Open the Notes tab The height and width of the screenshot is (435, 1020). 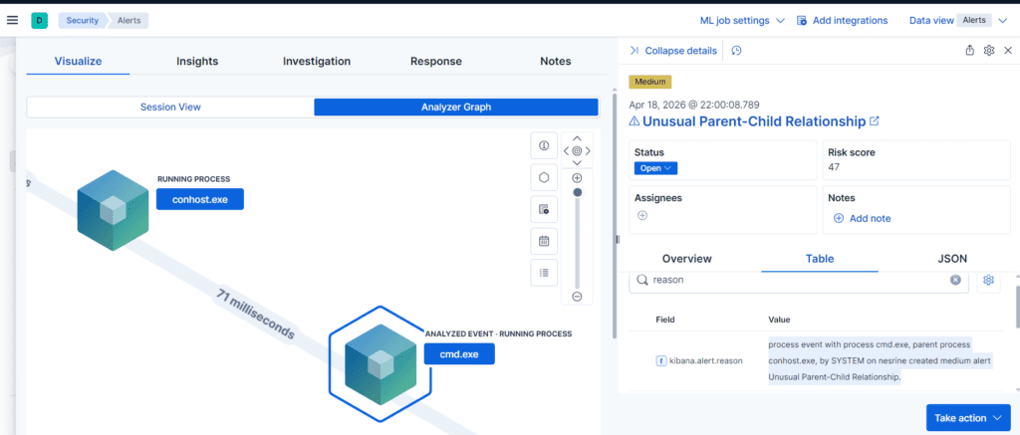pyautogui.click(x=556, y=61)
